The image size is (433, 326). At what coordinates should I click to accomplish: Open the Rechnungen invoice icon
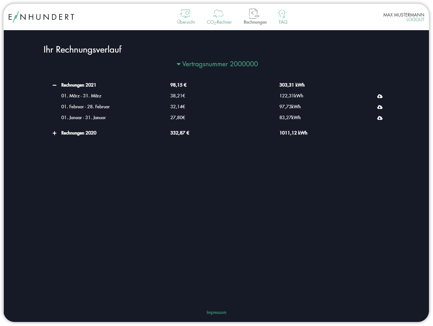254,13
